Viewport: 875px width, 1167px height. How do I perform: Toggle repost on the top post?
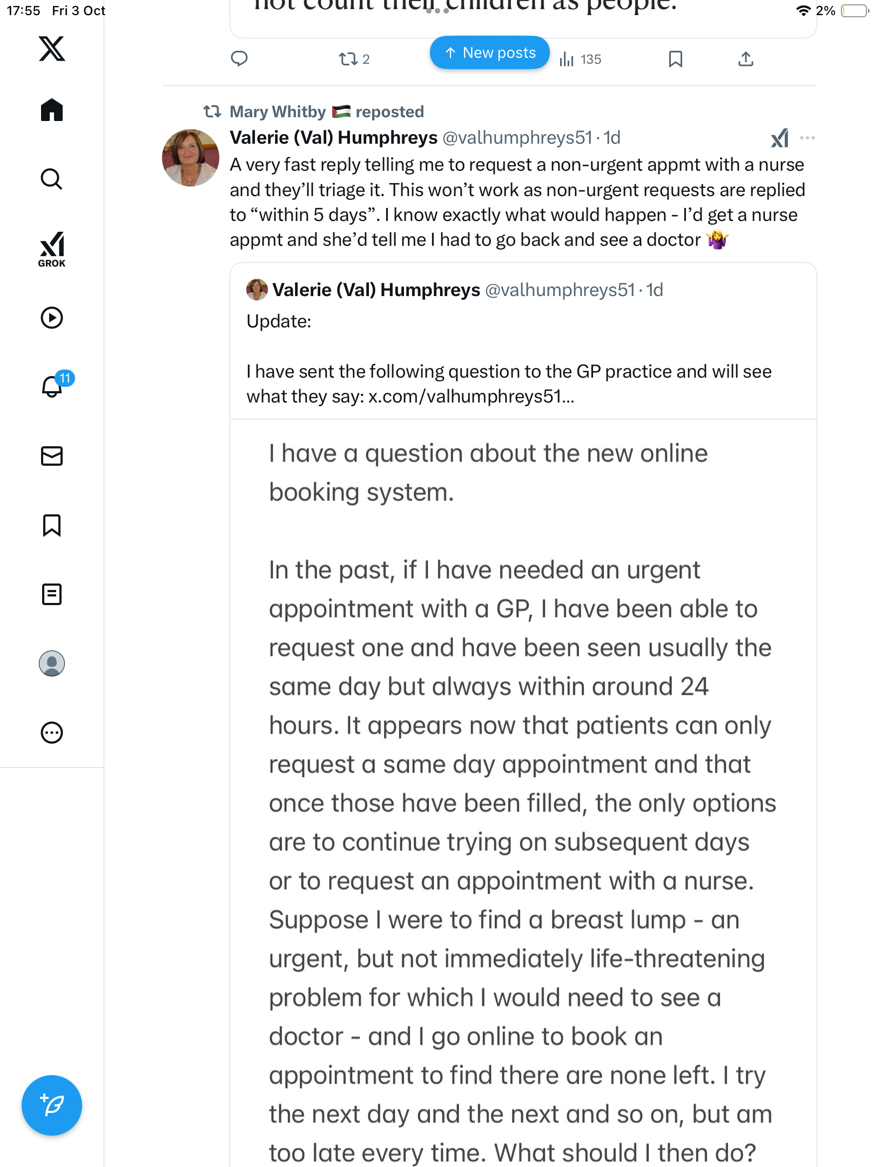click(x=348, y=59)
